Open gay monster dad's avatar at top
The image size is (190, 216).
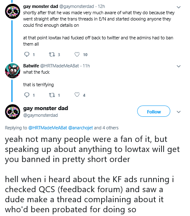pos(13,11)
